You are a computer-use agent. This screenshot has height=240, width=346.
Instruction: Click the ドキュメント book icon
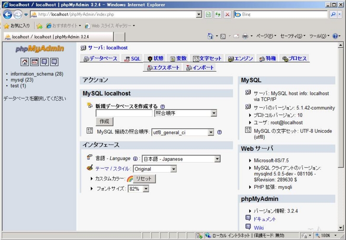[x=248, y=218]
